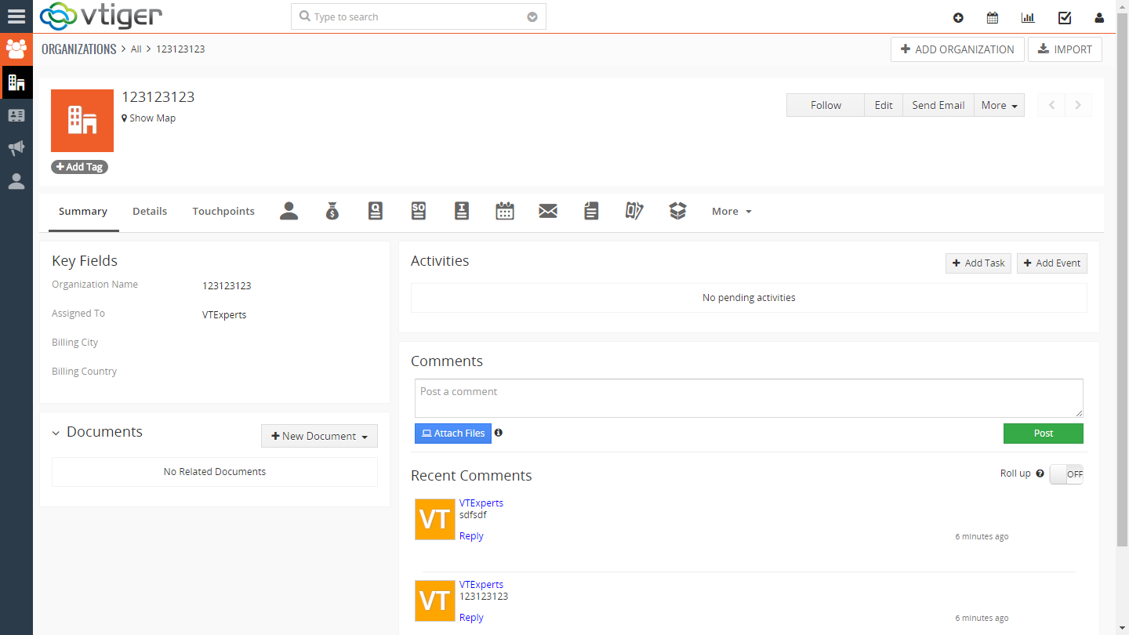This screenshot has width=1129, height=635.
Task: Click the Add Task button
Action: pyautogui.click(x=978, y=263)
